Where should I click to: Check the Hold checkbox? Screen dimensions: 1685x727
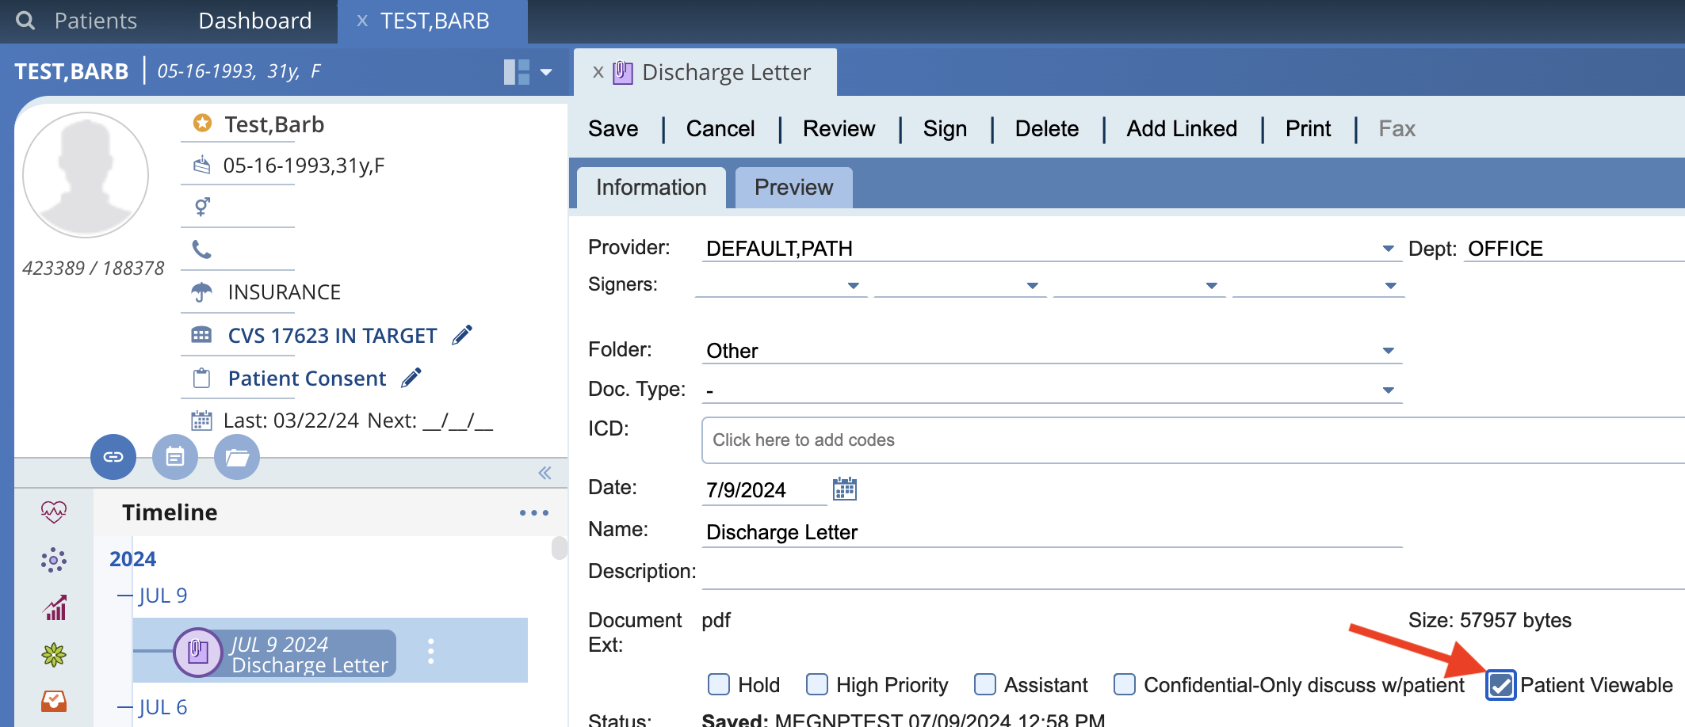coord(719,684)
